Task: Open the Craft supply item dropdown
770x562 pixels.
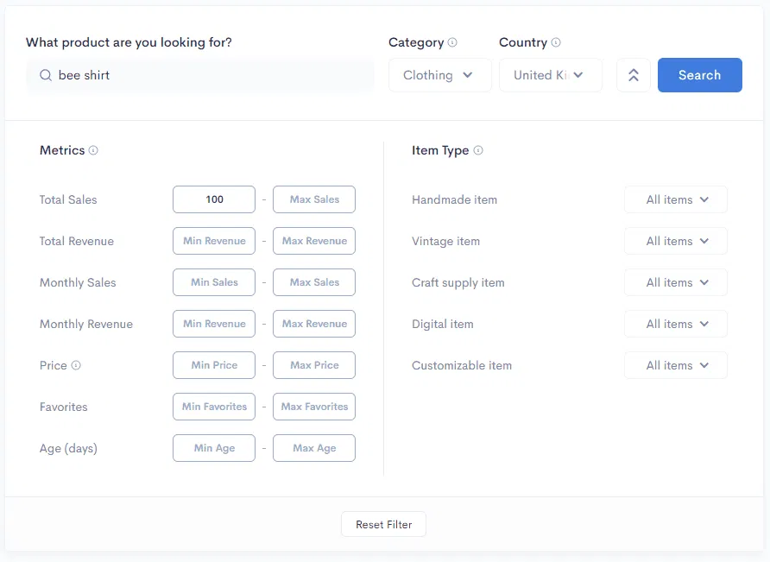Action: tap(675, 282)
